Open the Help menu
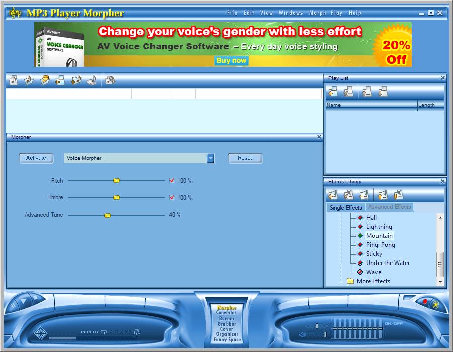Viewport: 453px width, 352px height. pos(355,13)
